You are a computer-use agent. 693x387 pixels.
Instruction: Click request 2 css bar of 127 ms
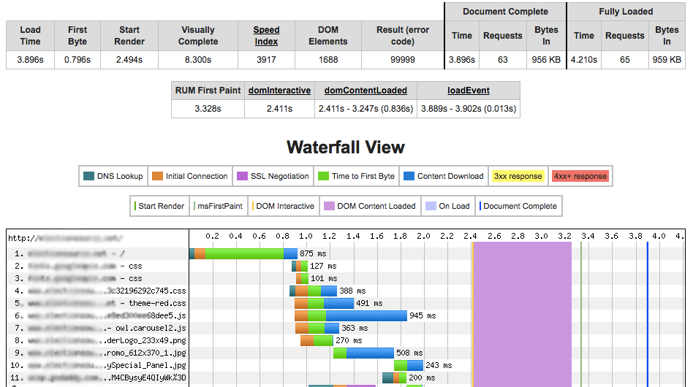300,266
